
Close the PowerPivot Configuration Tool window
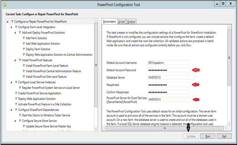231,4
